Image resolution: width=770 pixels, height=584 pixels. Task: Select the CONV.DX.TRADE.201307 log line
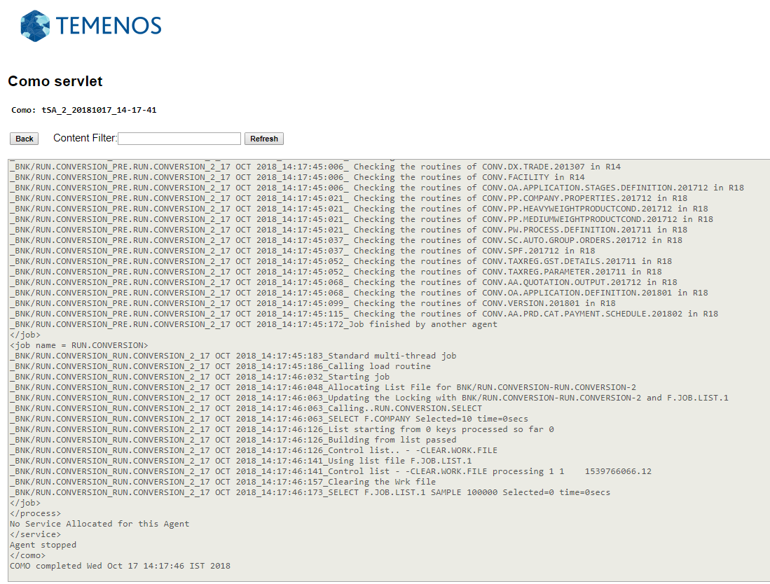pos(315,167)
